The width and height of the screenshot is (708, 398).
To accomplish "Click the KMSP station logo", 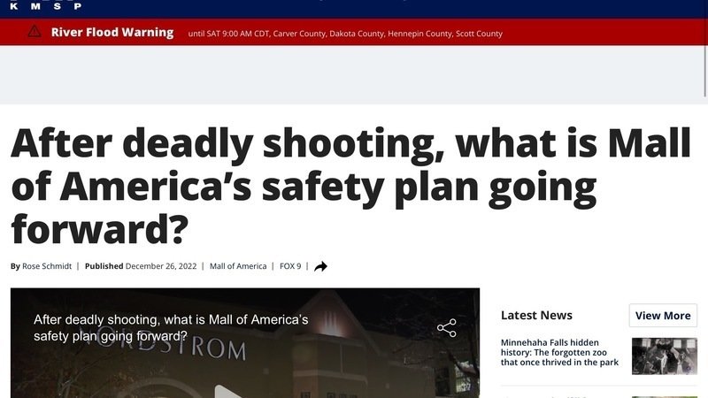I will (44, 5).
